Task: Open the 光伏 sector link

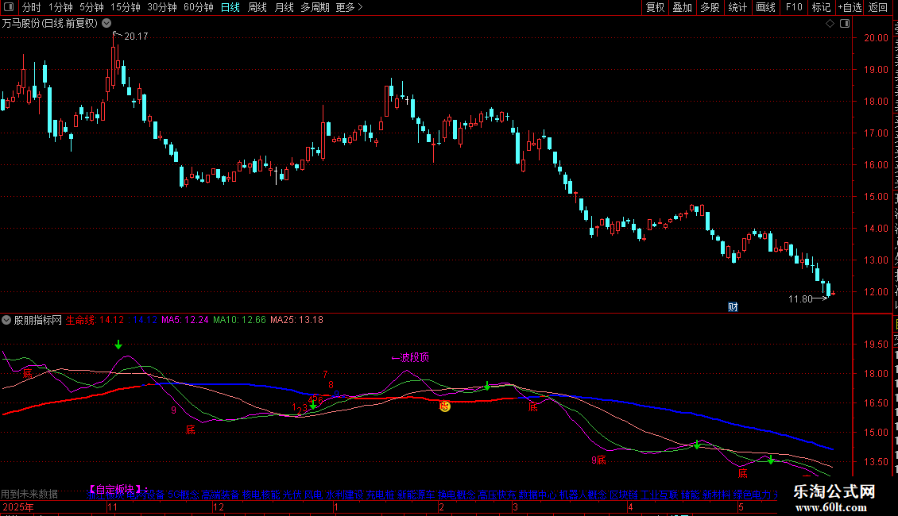Action: pyautogui.click(x=292, y=495)
